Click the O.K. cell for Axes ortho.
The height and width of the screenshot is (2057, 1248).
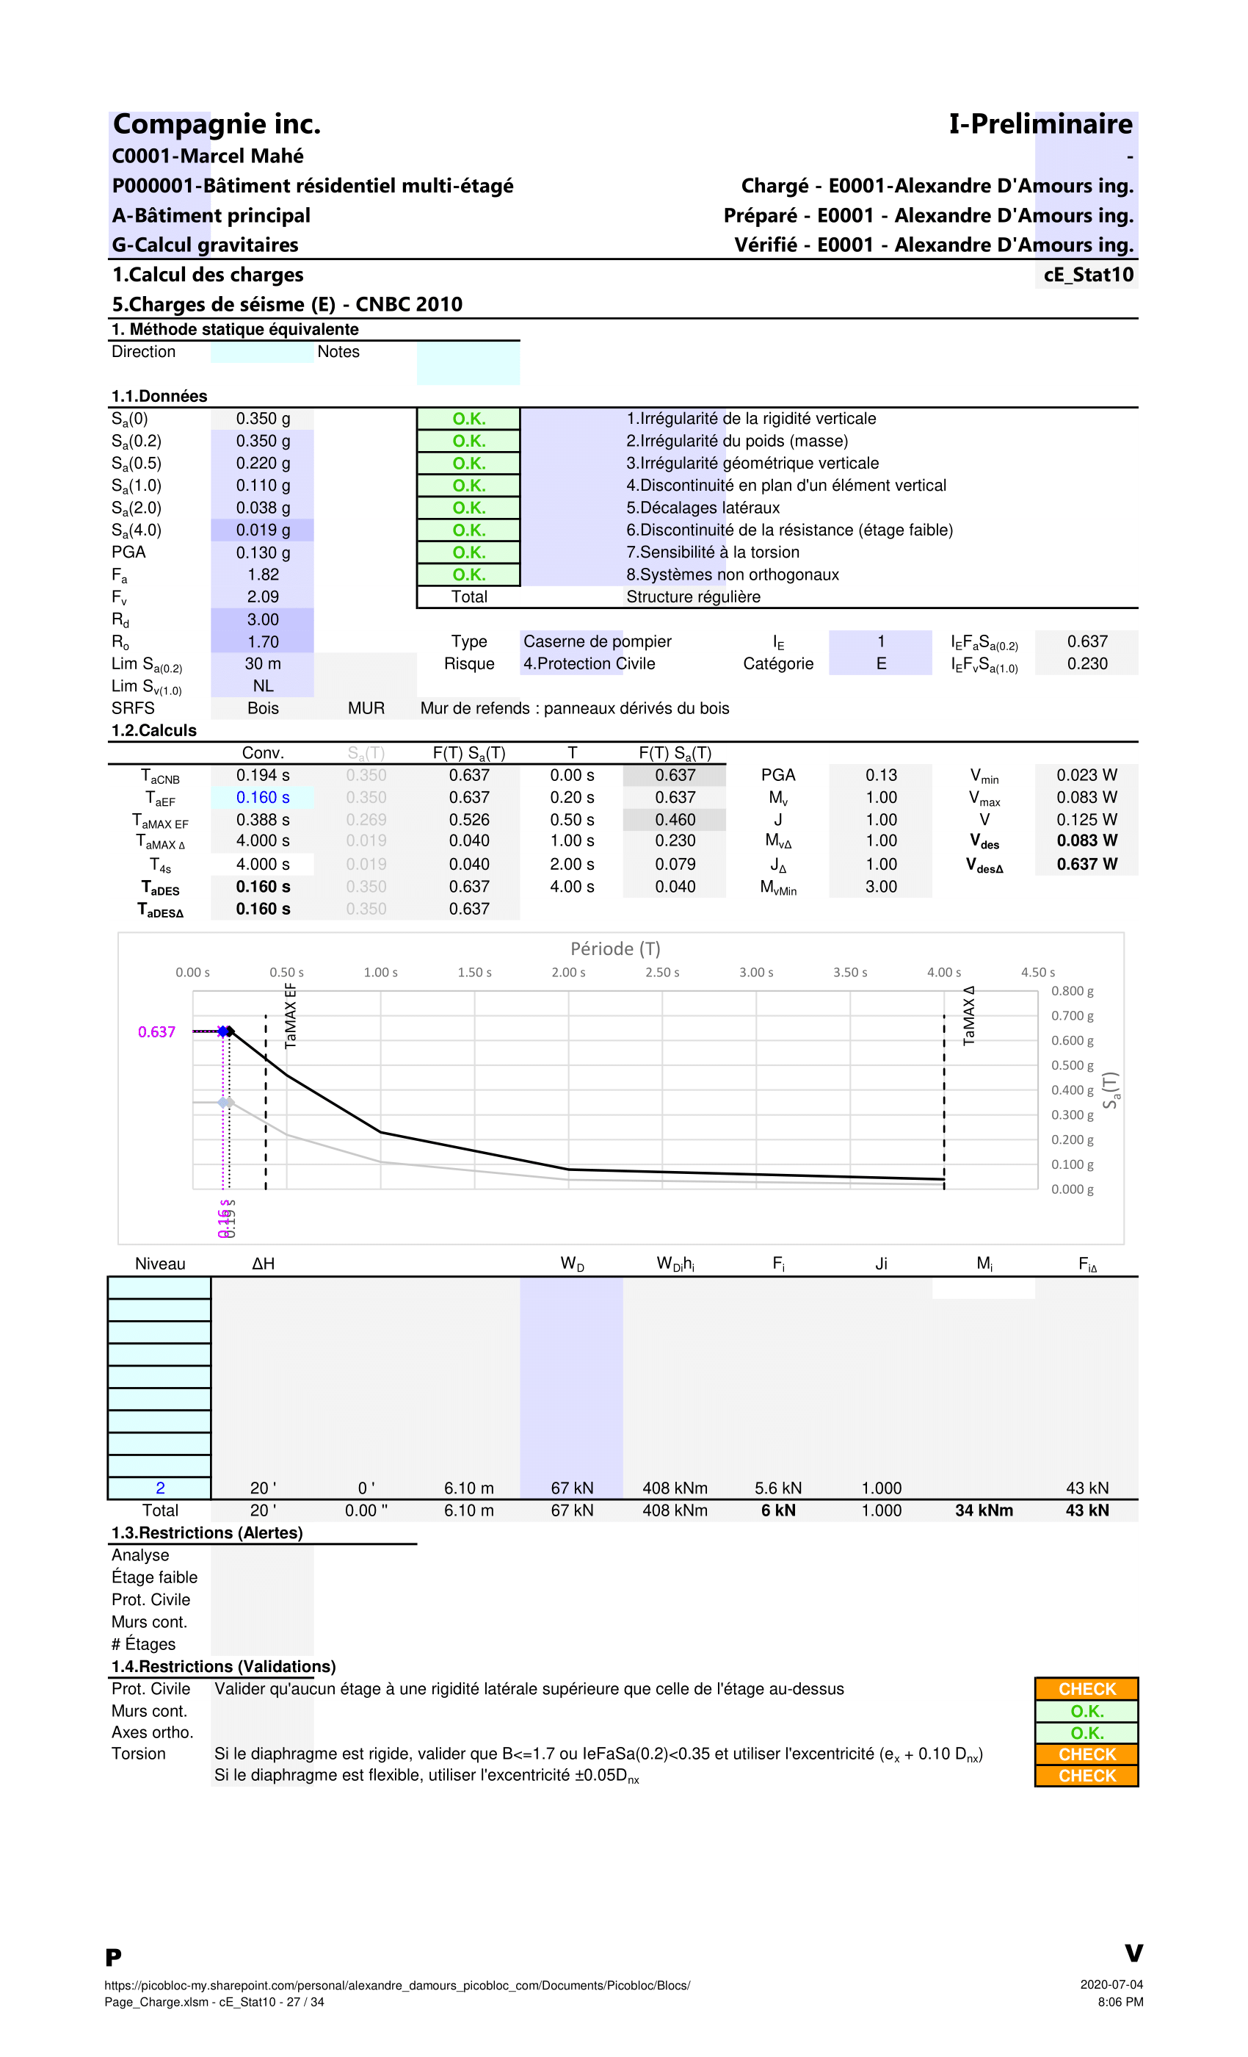pos(1087,1733)
